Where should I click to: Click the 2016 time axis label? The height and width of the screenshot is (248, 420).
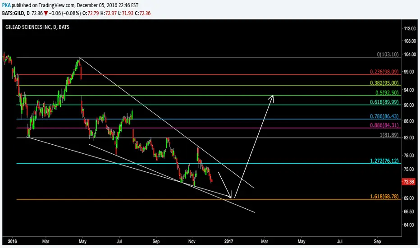click(12, 241)
